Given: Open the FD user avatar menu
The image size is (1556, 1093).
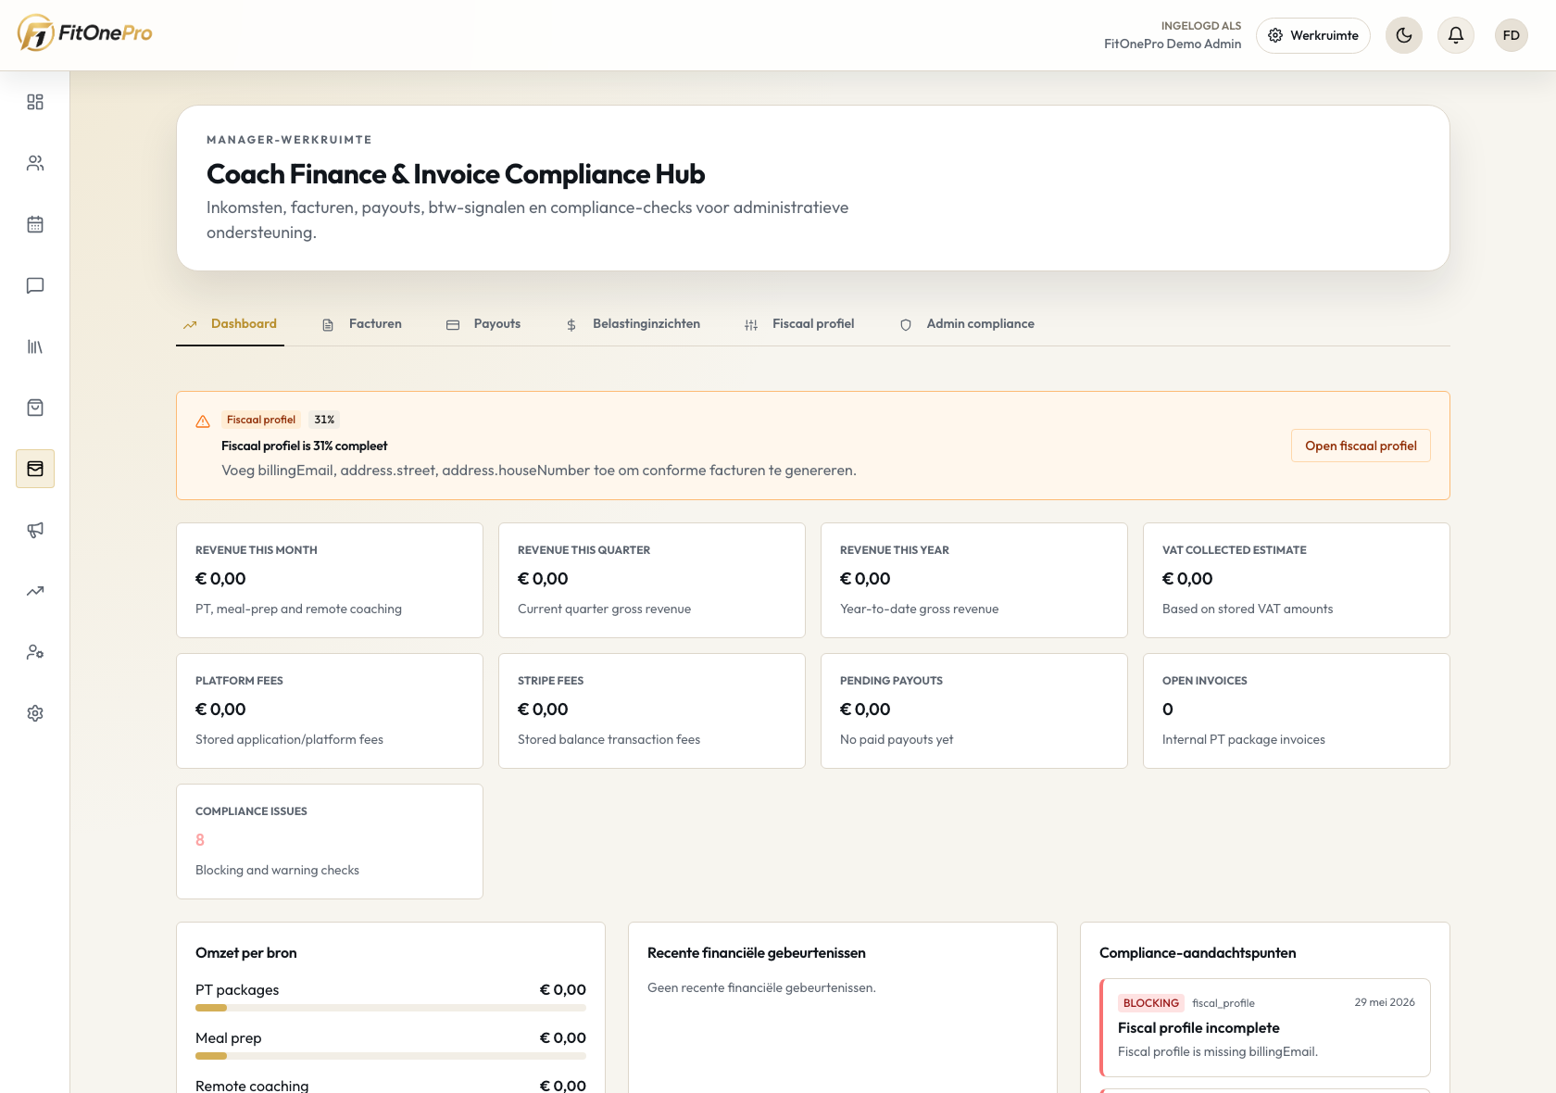Looking at the screenshot, I should point(1512,35).
